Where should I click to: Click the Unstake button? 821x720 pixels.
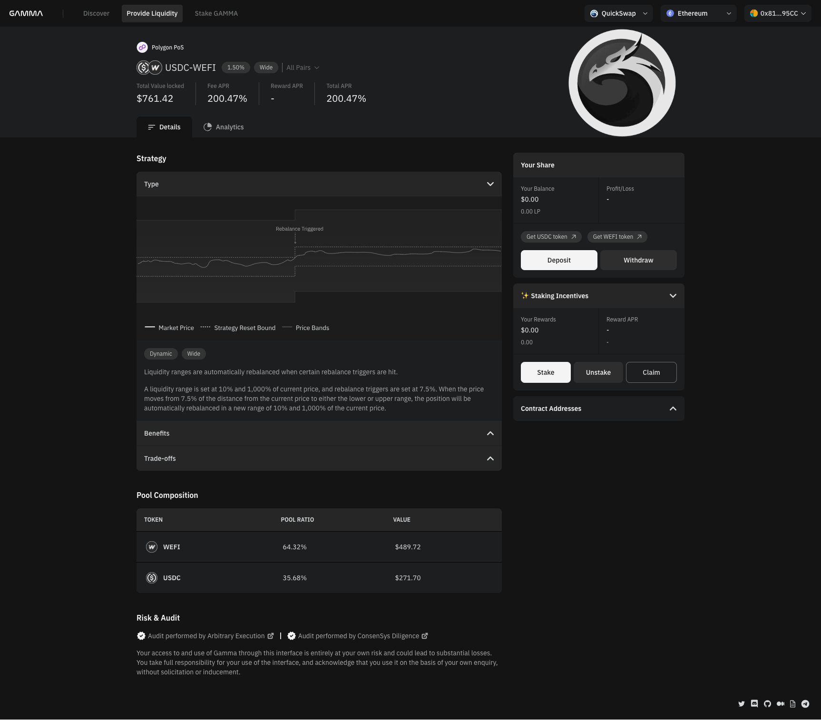tap(598, 372)
